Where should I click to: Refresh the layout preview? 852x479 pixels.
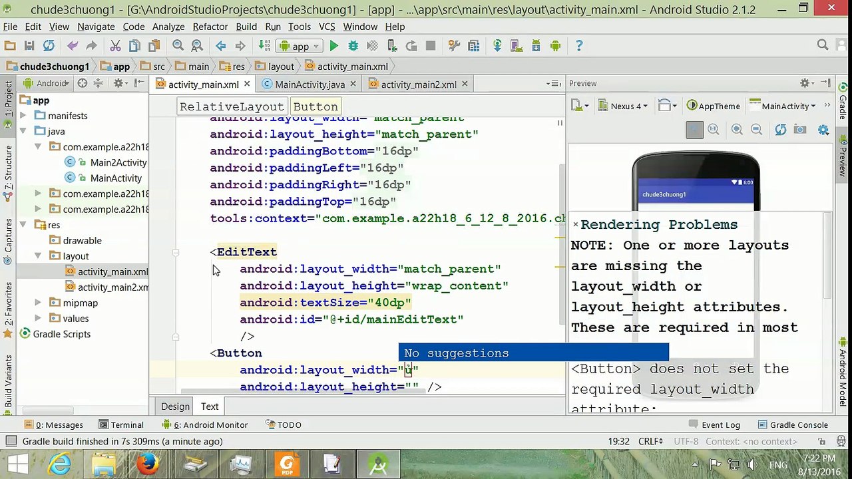click(780, 130)
